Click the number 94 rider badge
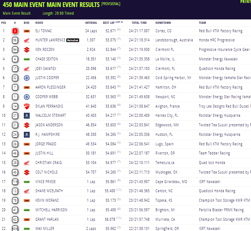251x231 pixels. pyautogui.click(x=15, y=50)
